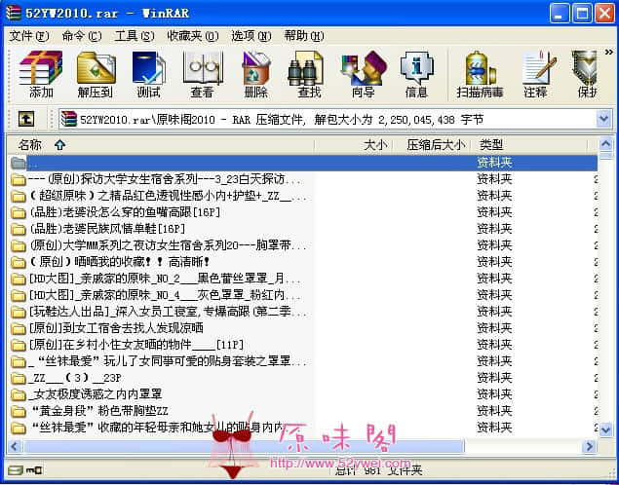Select row [玩鞋达人出品]_深入女员工寝室
The height and width of the screenshot is (485, 619).
(303, 312)
